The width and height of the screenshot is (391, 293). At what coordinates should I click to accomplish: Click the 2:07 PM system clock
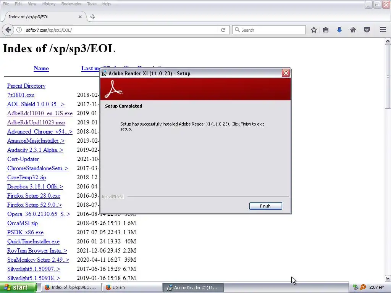377,288
